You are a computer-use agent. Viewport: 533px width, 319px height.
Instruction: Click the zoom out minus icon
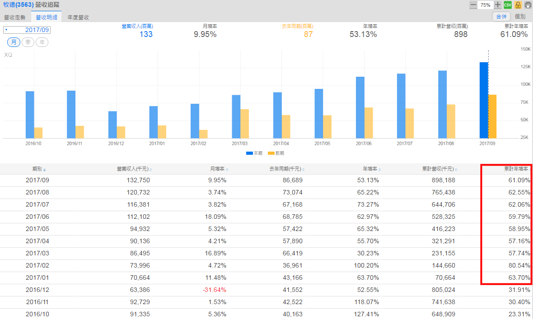point(473,5)
